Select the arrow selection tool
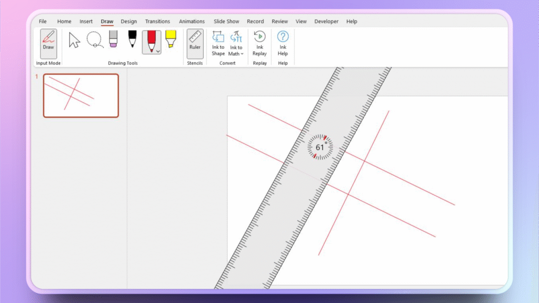Viewport: 539px width, 303px height. coord(74,40)
